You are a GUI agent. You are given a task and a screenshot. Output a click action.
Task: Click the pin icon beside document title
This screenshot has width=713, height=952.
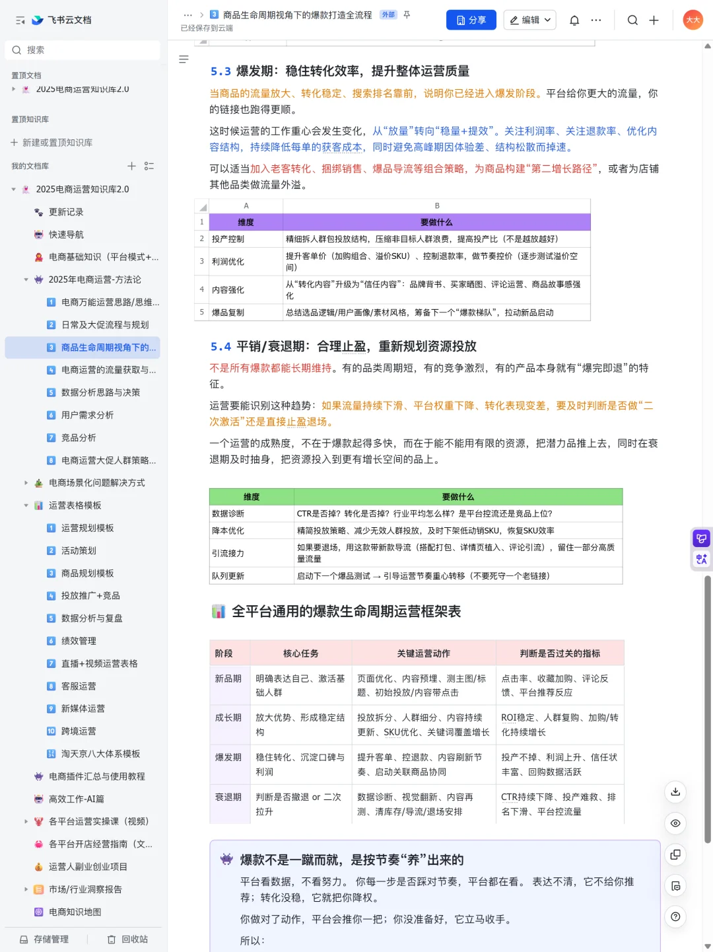pyautogui.click(x=407, y=15)
